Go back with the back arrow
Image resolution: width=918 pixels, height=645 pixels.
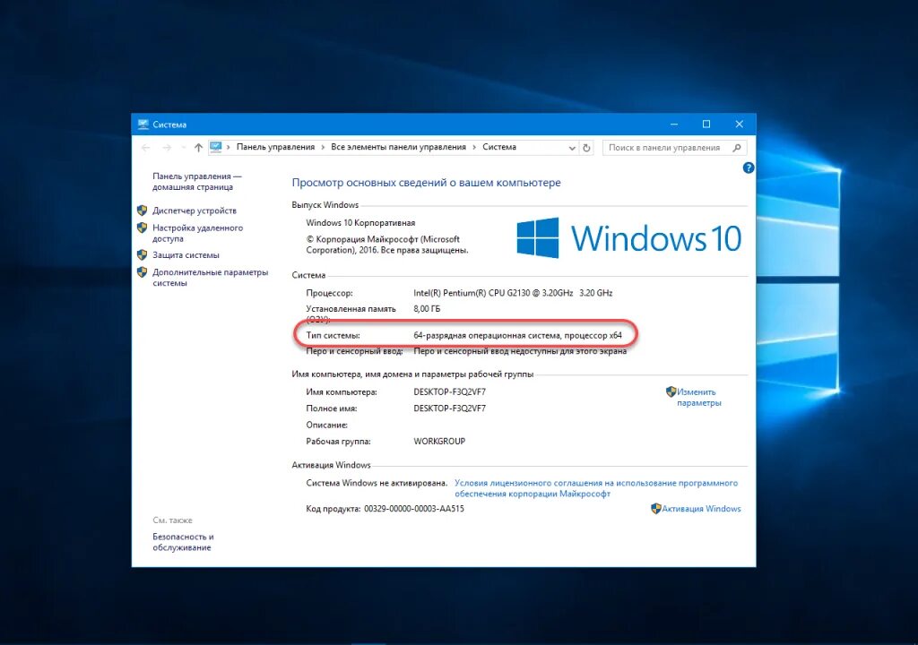click(146, 148)
